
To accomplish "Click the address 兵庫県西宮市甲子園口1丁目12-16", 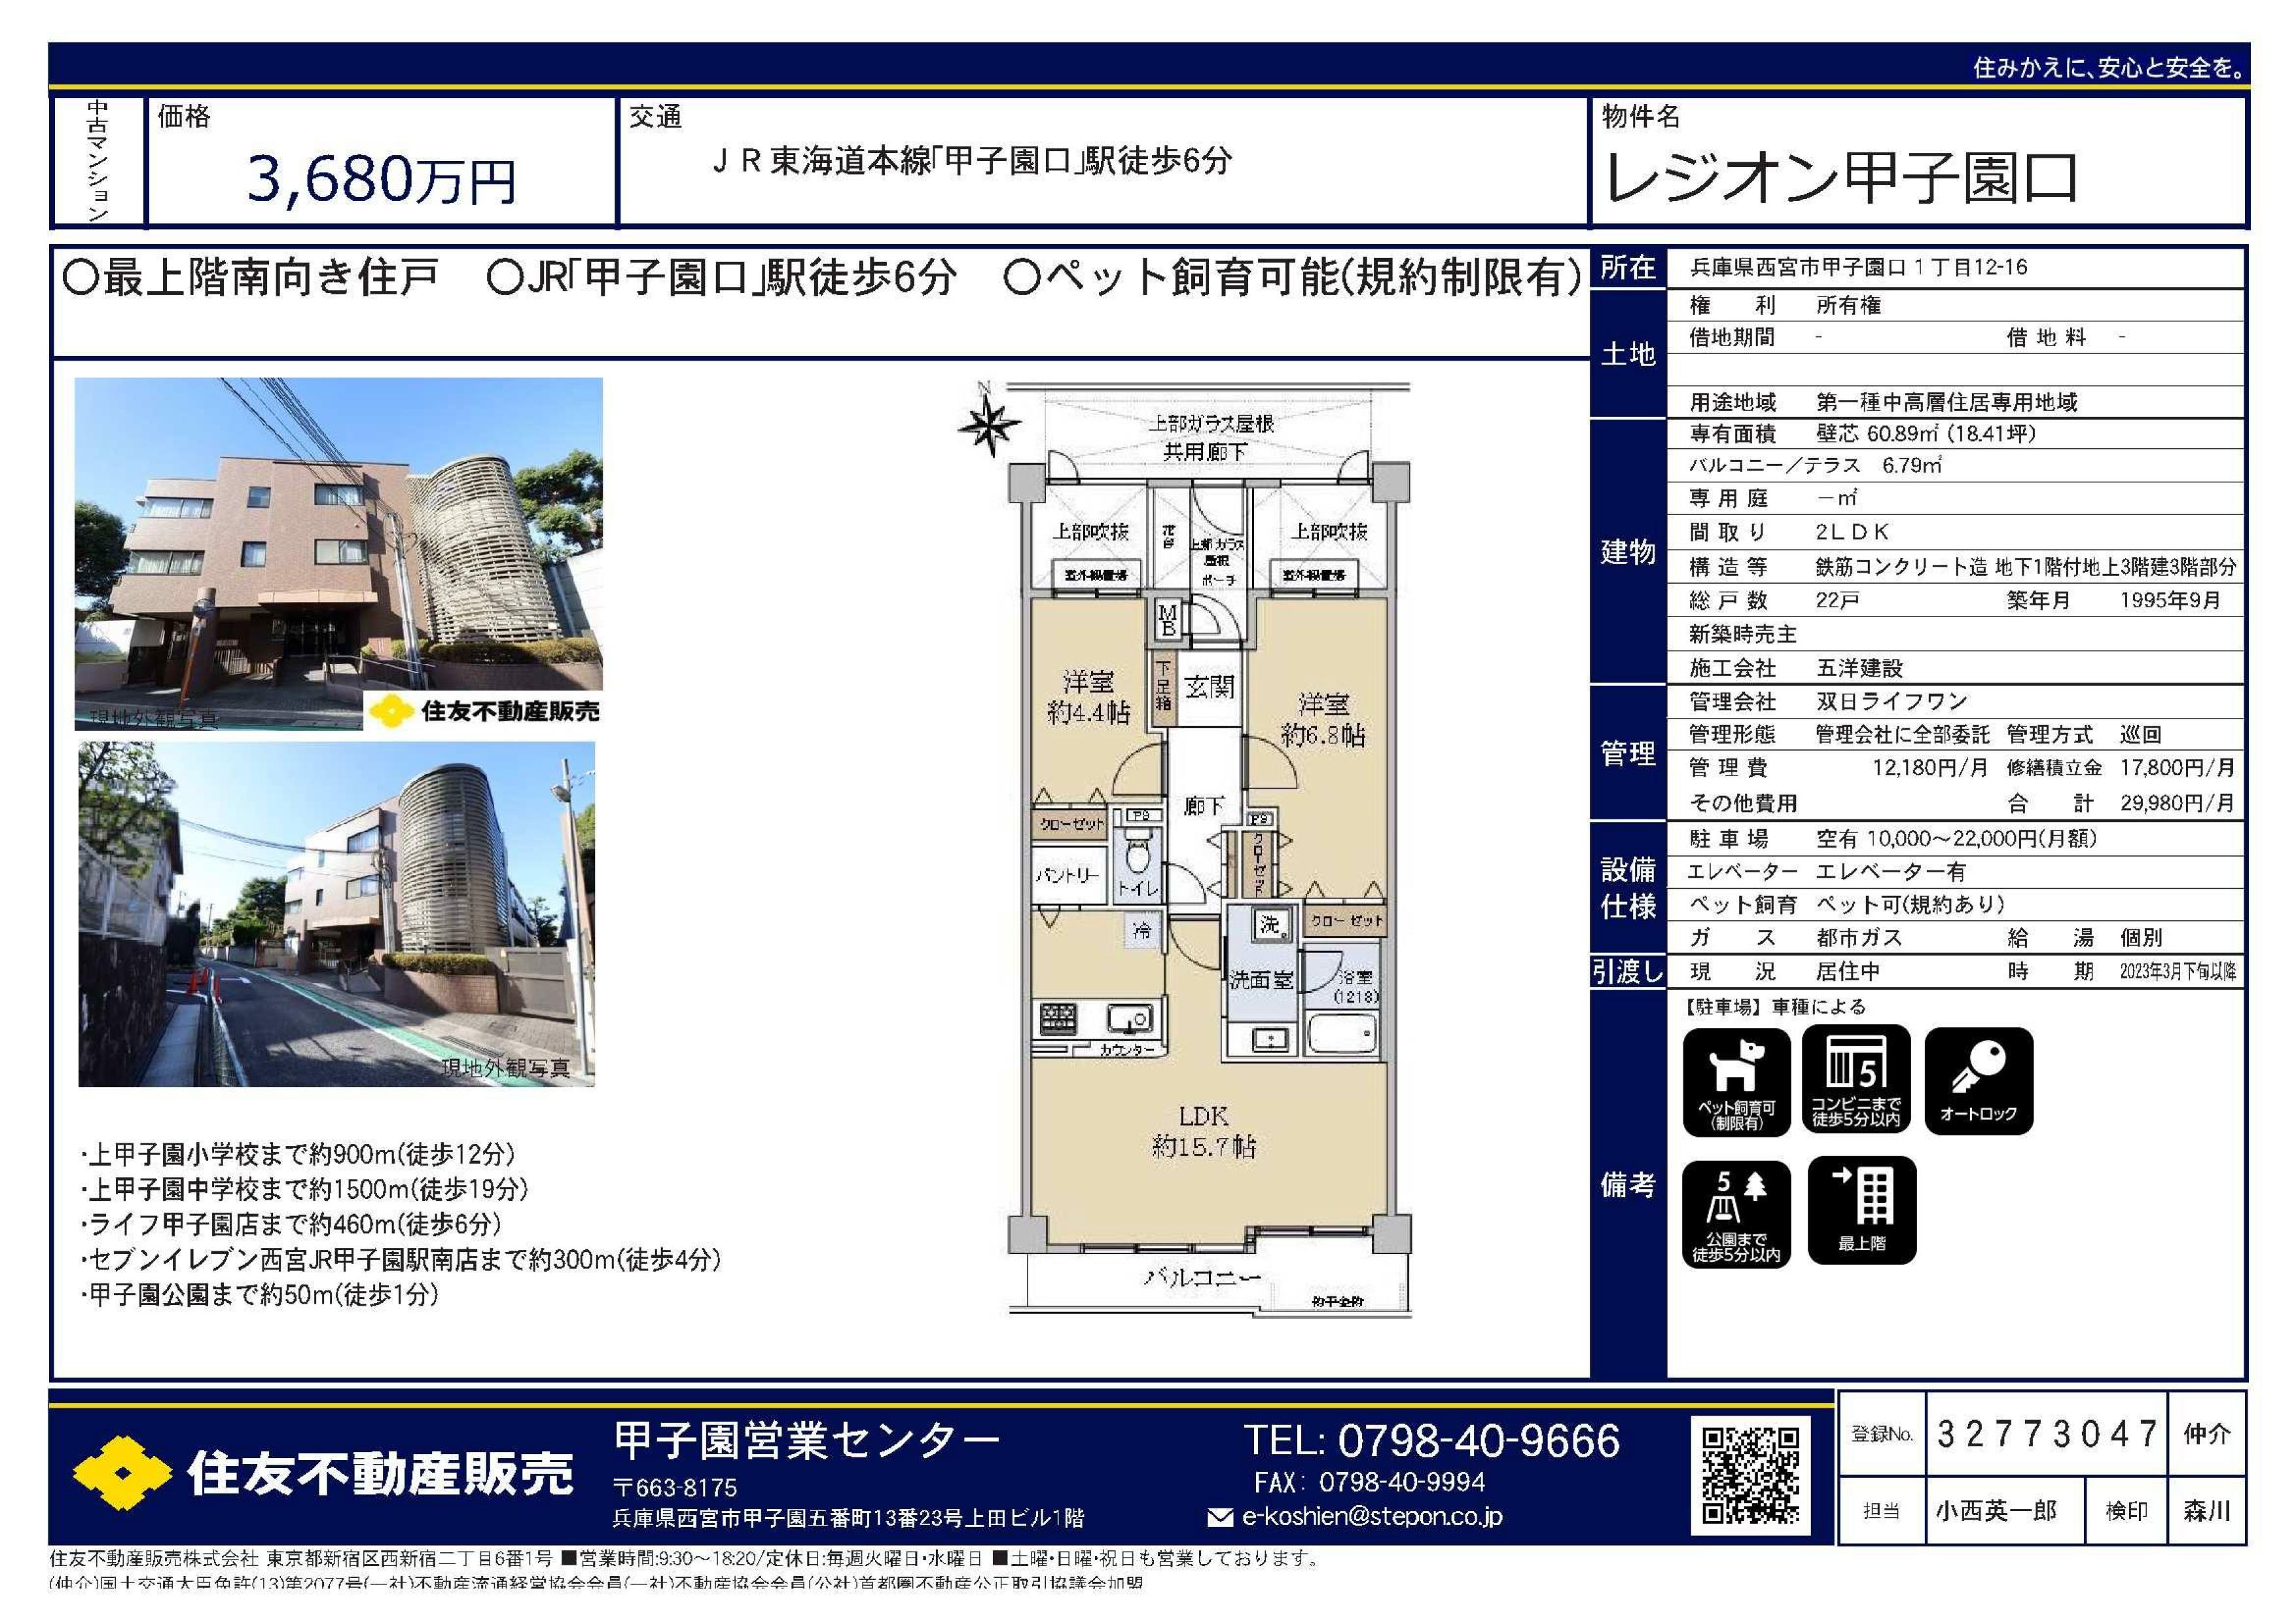I will click(1858, 268).
